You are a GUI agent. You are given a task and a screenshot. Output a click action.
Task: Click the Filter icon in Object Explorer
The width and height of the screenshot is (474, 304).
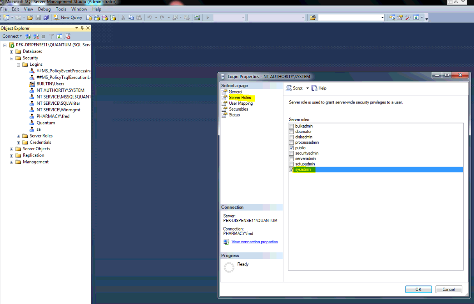(x=51, y=36)
